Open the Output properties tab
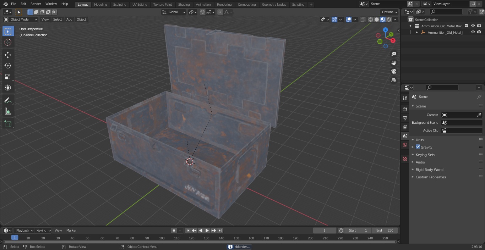The image size is (485, 250). 405,118
